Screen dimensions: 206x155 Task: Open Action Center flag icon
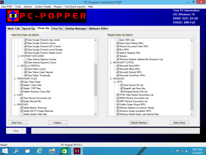coord(177,151)
